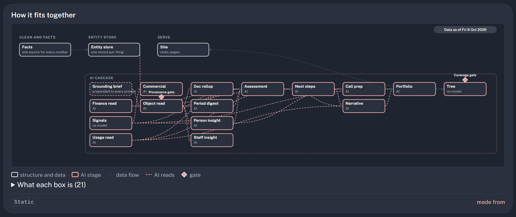This screenshot has width=516, height=217.
Task: Click the Usage read node
Action: click(x=111, y=140)
